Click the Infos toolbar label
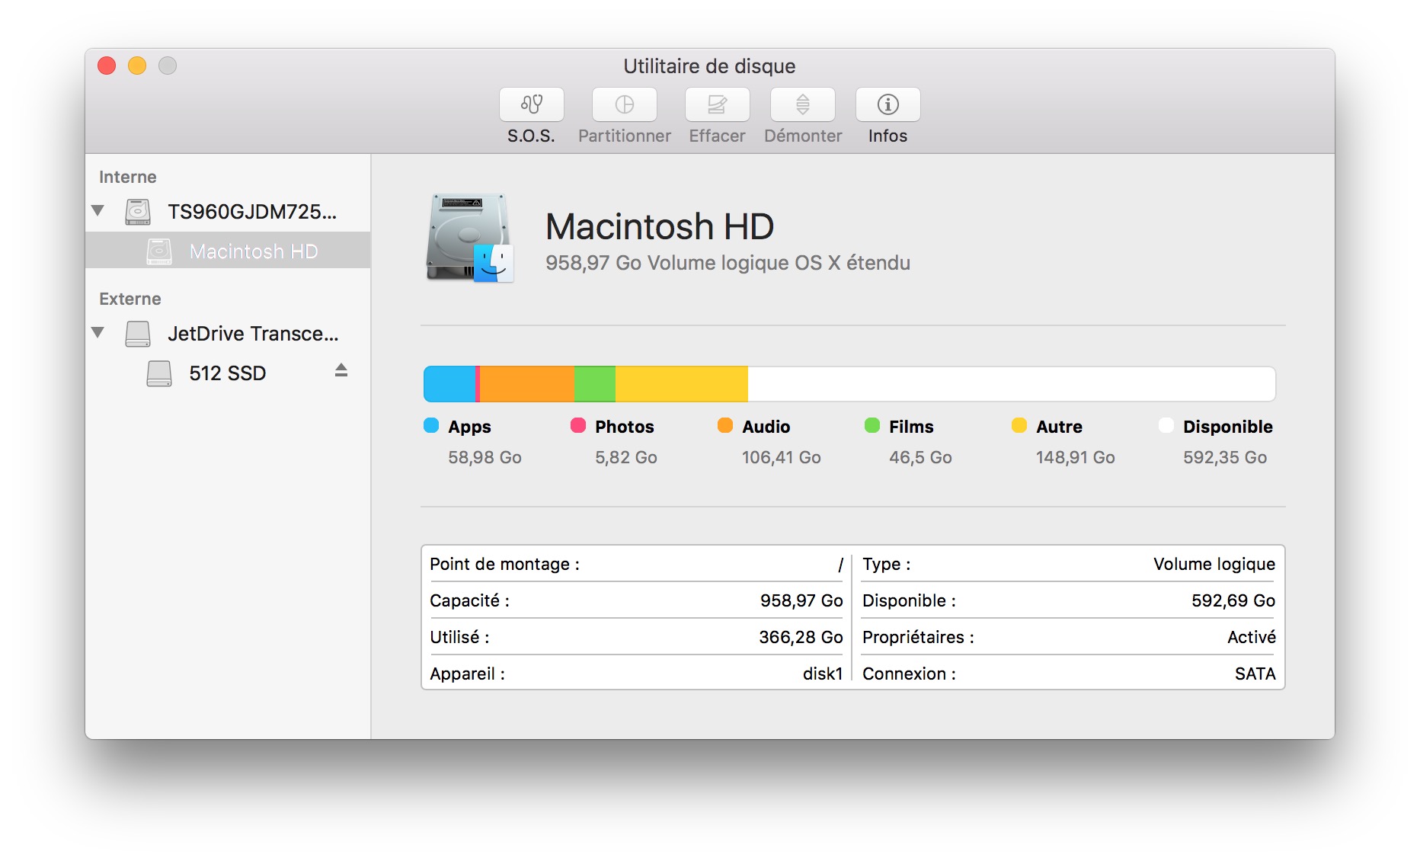Viewport: 1420px width, 861px height. pos(887,136)
